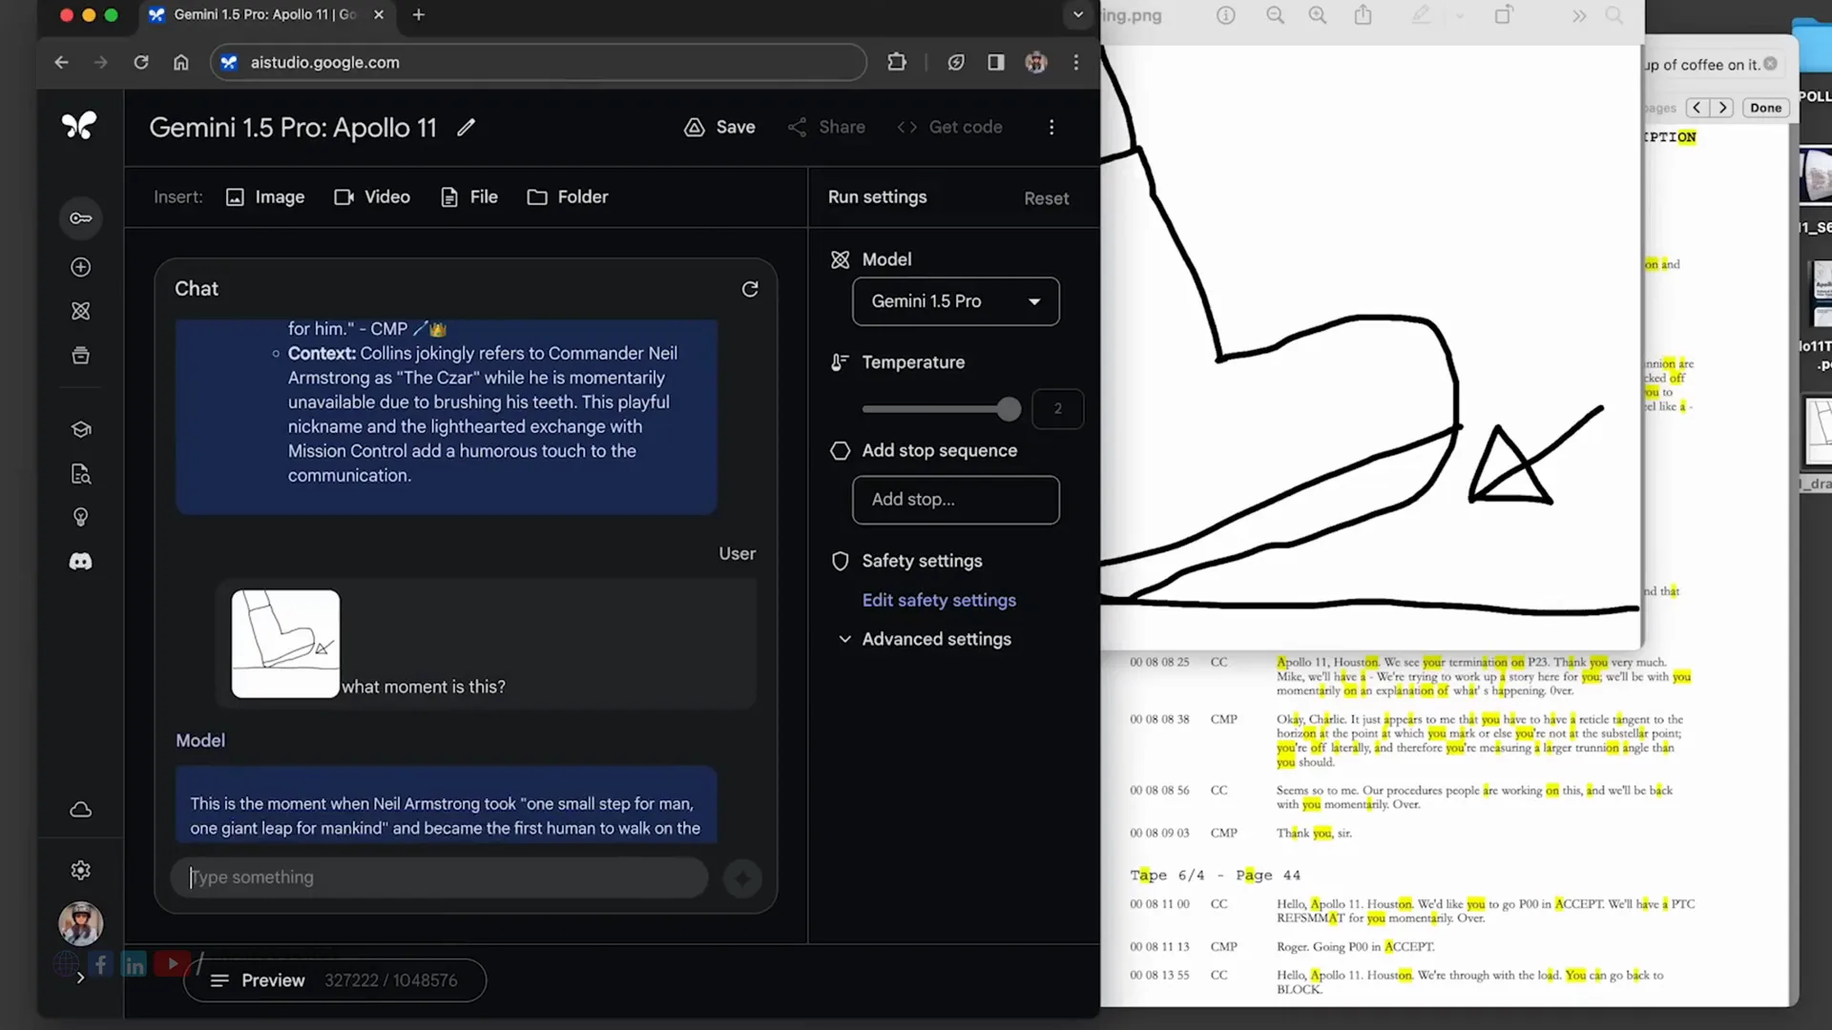Go to next search result in PDF

[1723, 108]
